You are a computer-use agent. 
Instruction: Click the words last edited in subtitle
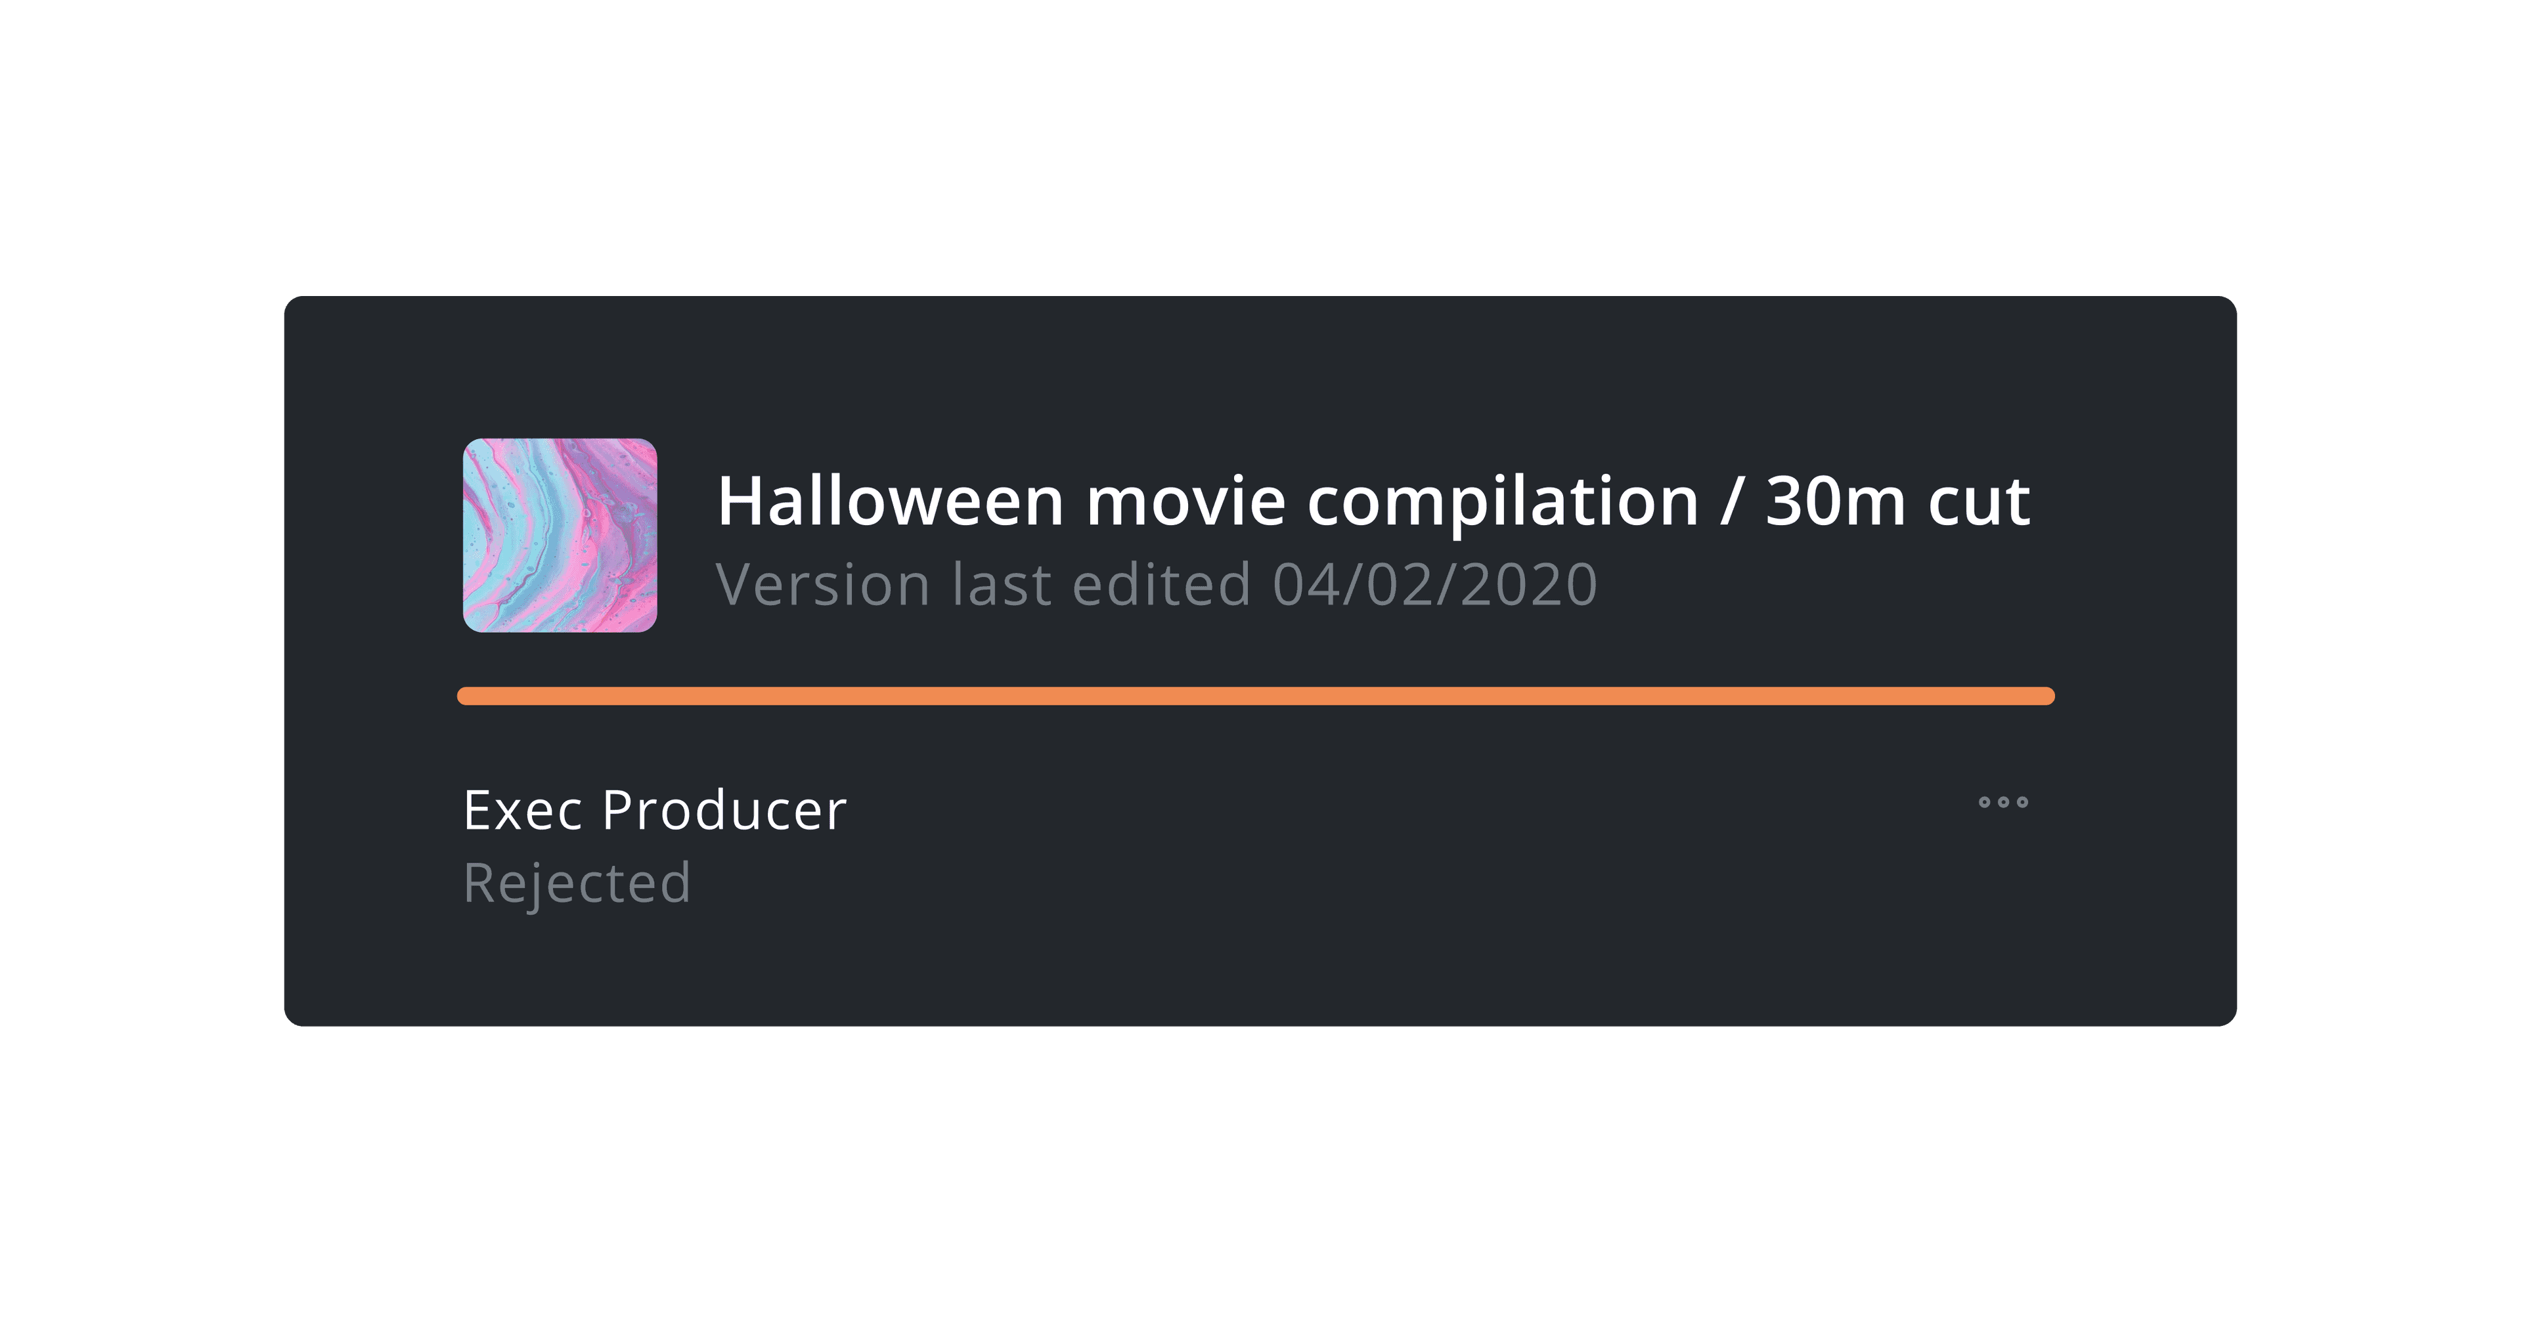click(x=1101, y=585)
